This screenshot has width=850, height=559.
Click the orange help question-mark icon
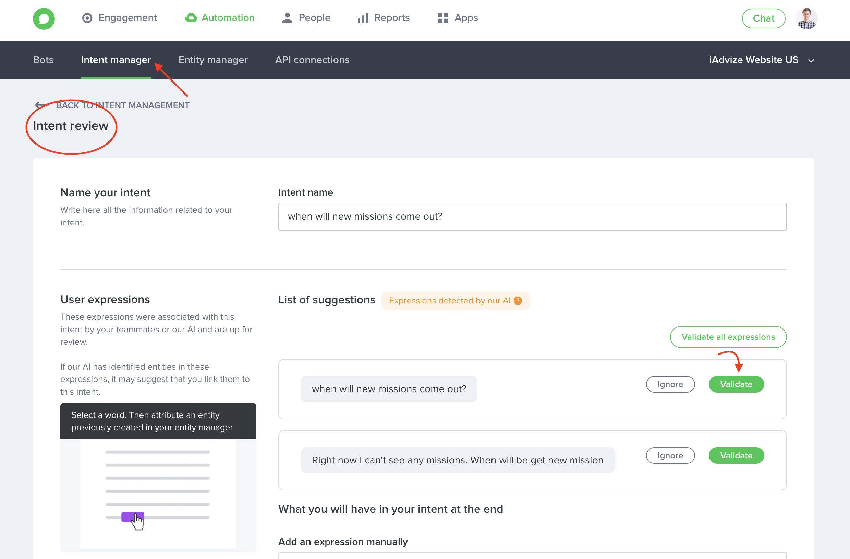[x=518, y=300]
